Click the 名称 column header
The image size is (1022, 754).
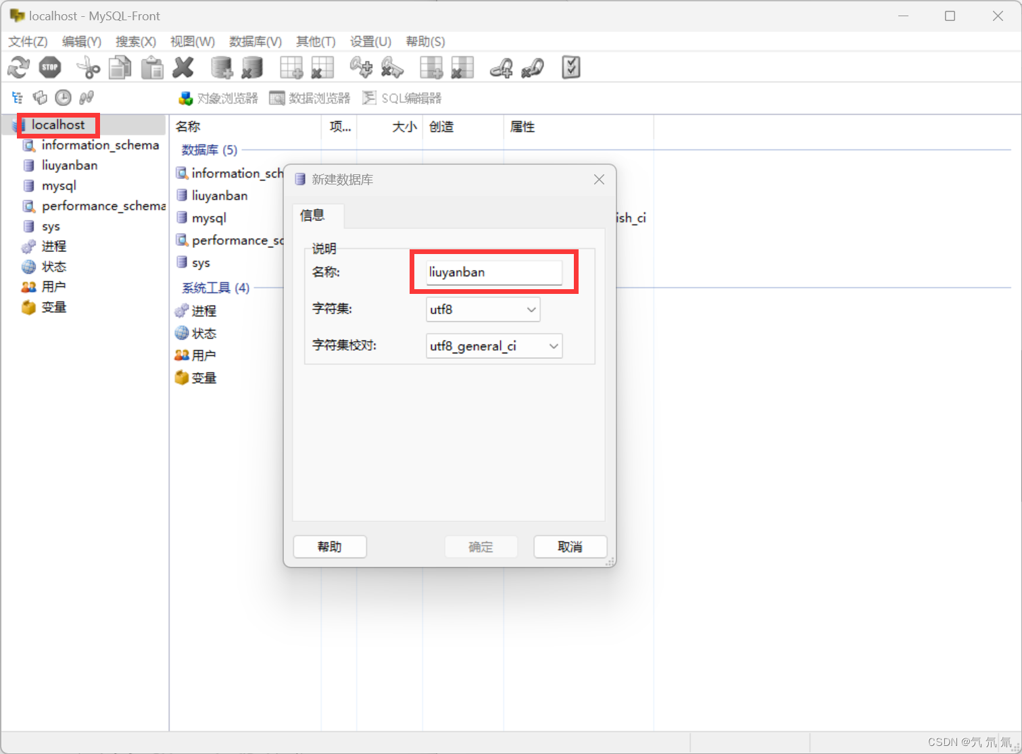point(245,127)
